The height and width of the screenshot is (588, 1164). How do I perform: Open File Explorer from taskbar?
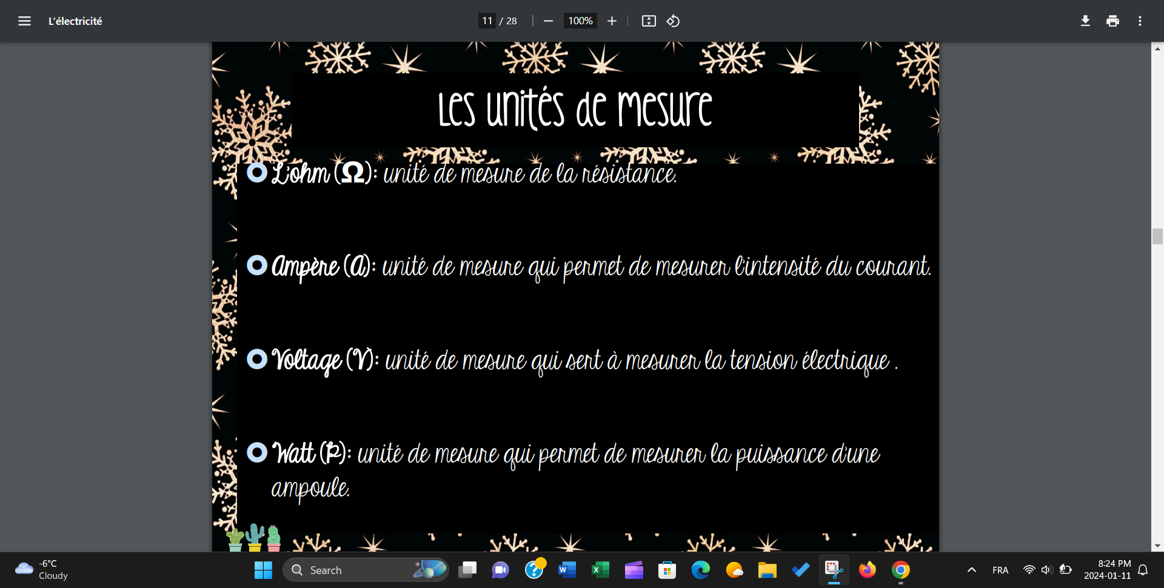coord(767,570)
